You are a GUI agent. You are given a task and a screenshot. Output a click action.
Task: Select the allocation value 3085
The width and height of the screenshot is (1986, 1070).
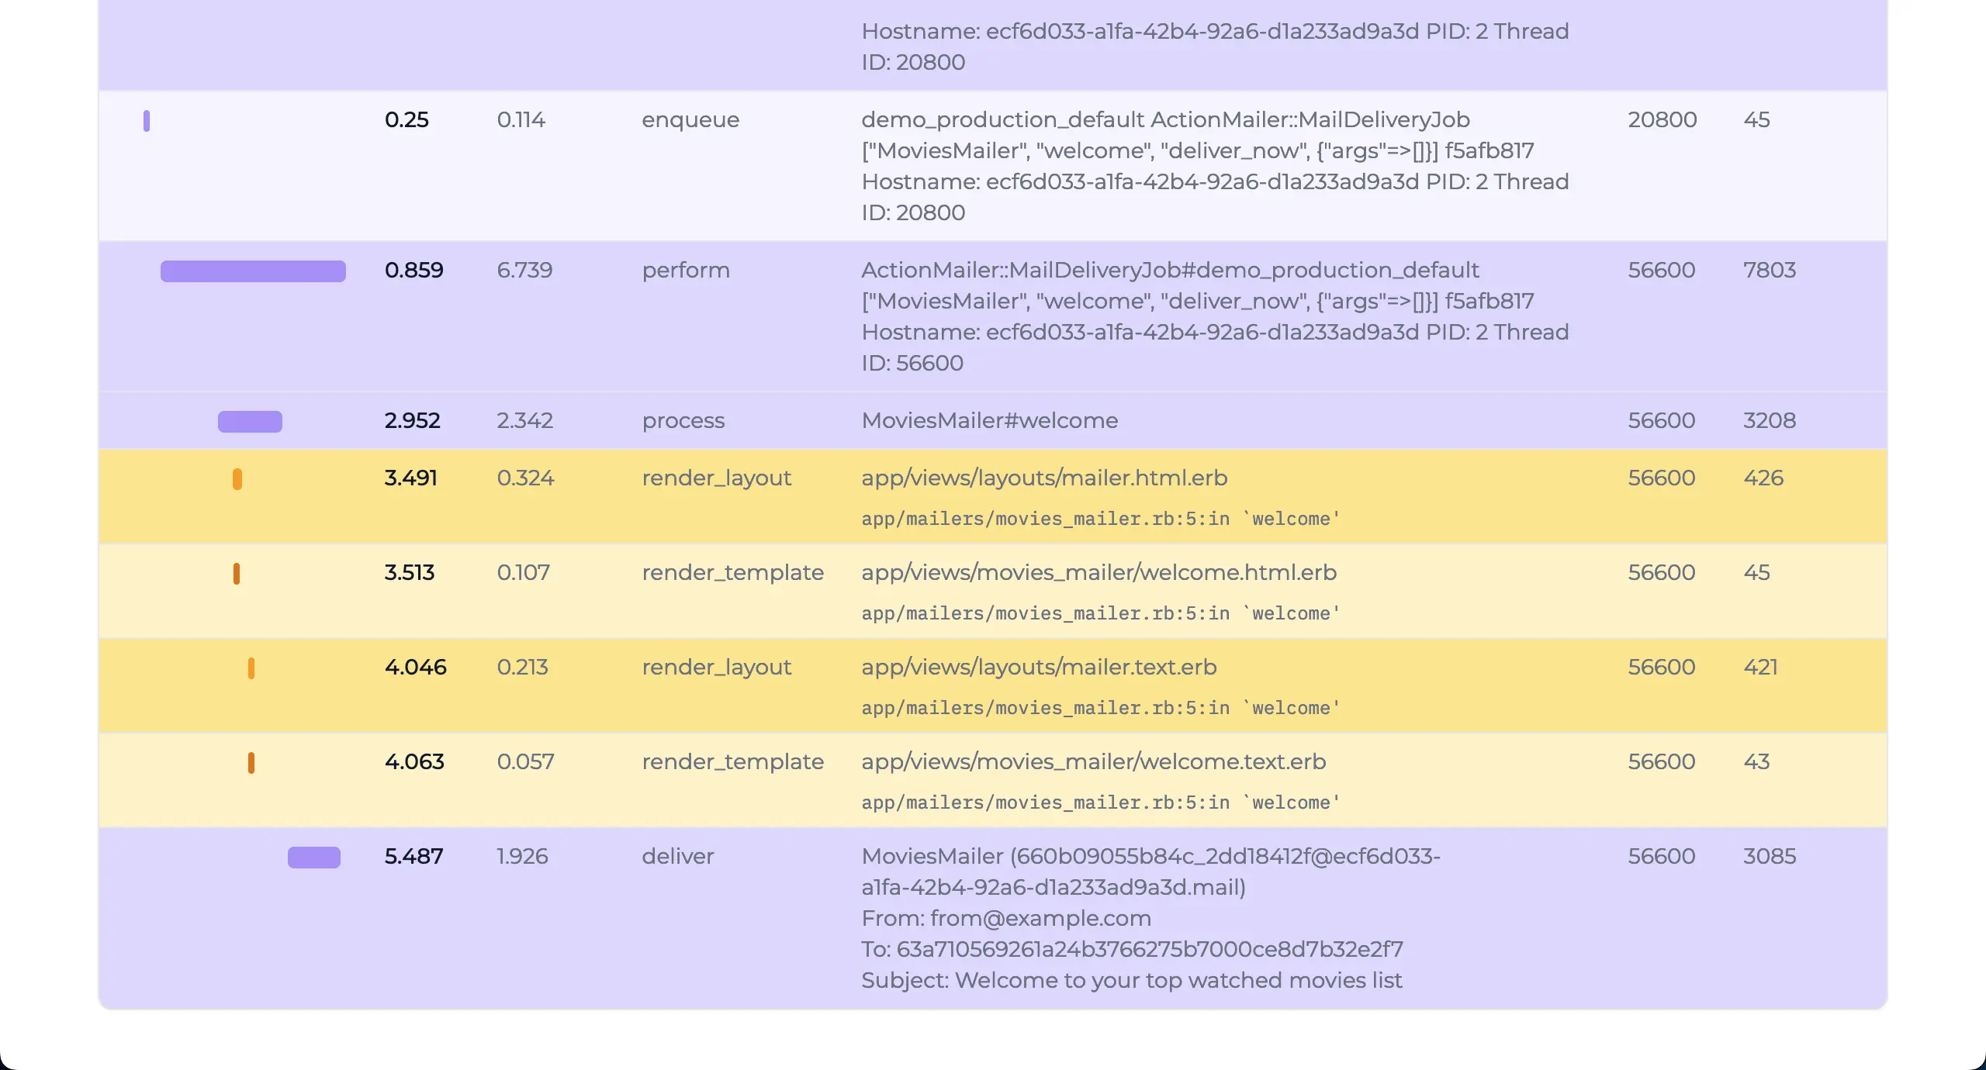(1770, 856)
